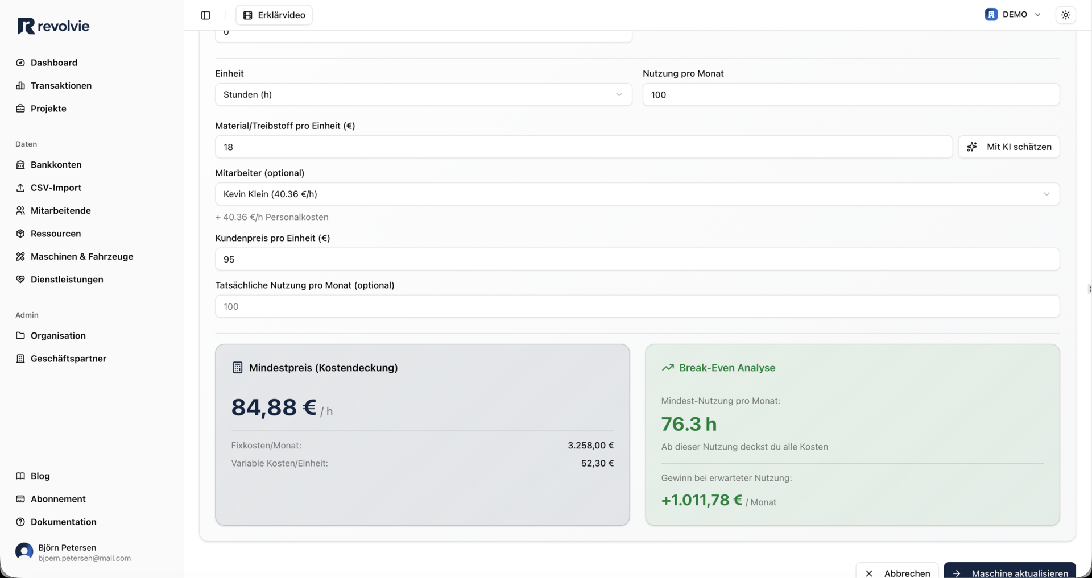Open the Erklärvideo button
Screen dimensions: 1092x578
pyautogui.click(x=274, y=15)
